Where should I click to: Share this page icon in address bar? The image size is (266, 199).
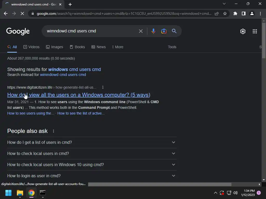pos(217,13)
